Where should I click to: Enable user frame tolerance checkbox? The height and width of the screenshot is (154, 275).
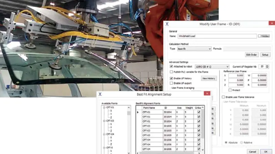[x=223, y=97]
